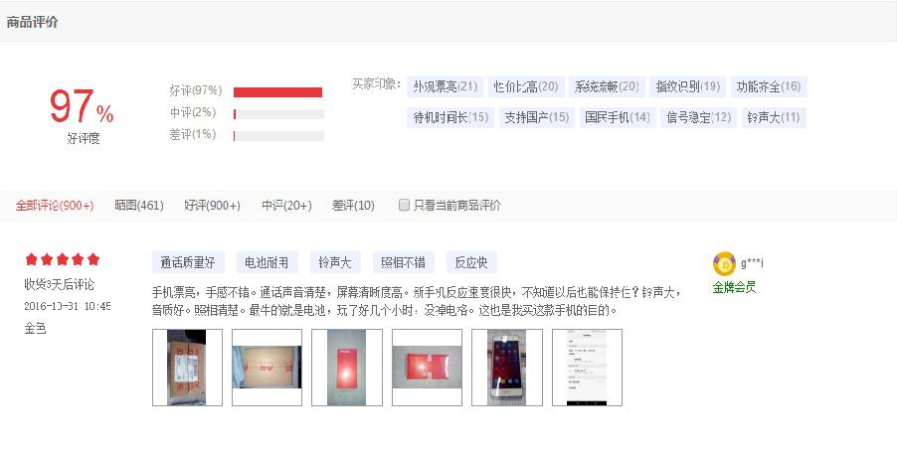The image size is (897, 457).
Task: Select the 全部评论(900+) tab
Action: tap(55, 206)
